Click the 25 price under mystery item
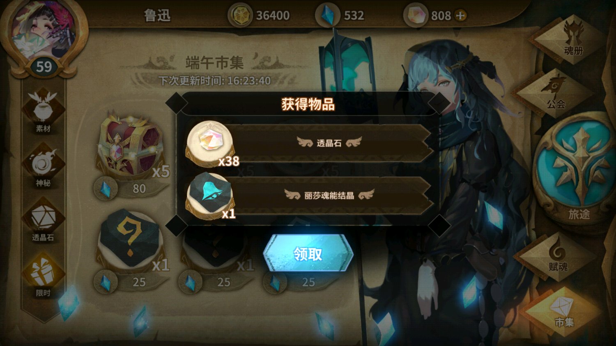This screenshot has width=616, height=346. click(x=131, y=282)
